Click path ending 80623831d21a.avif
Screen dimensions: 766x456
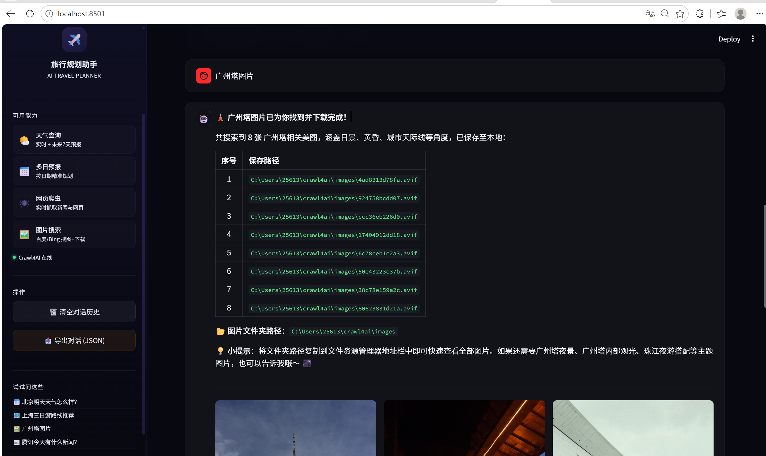coord(334,308)
